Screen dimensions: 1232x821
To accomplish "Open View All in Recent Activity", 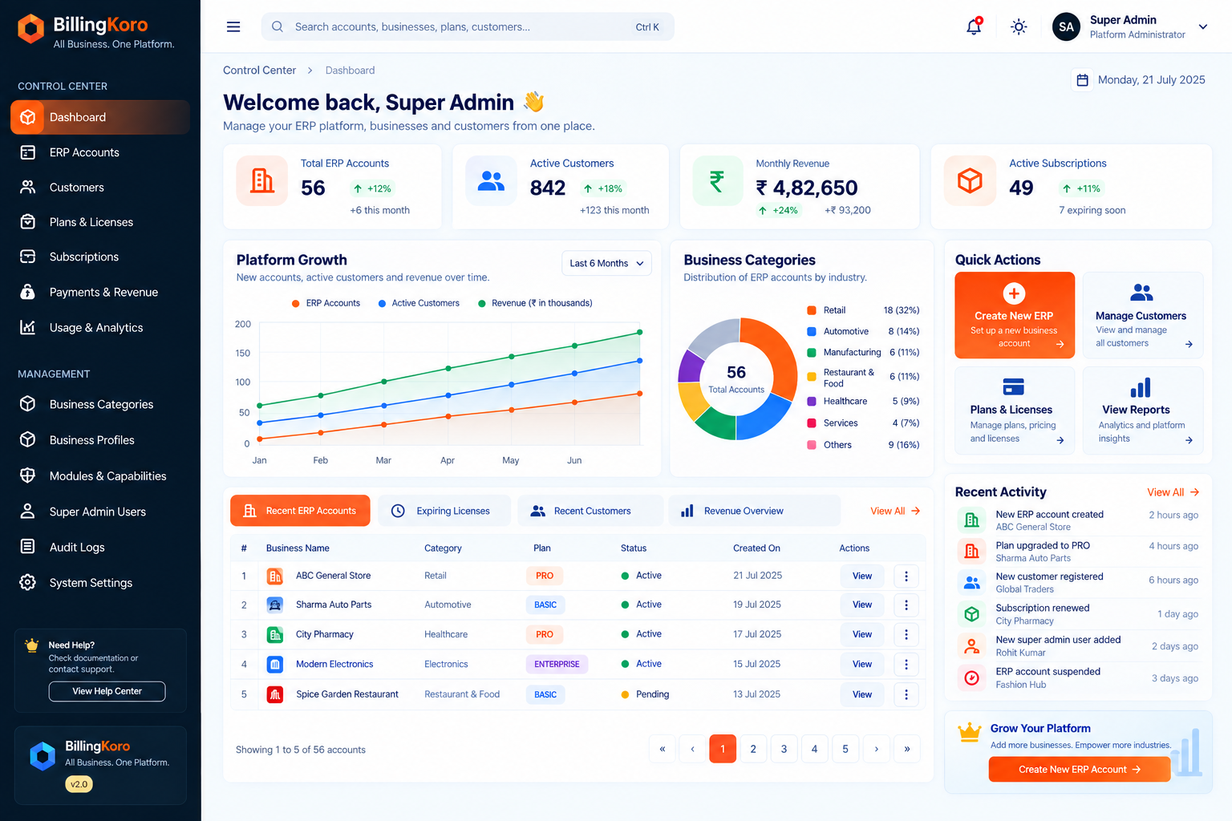I will (x=1173, y=492).
